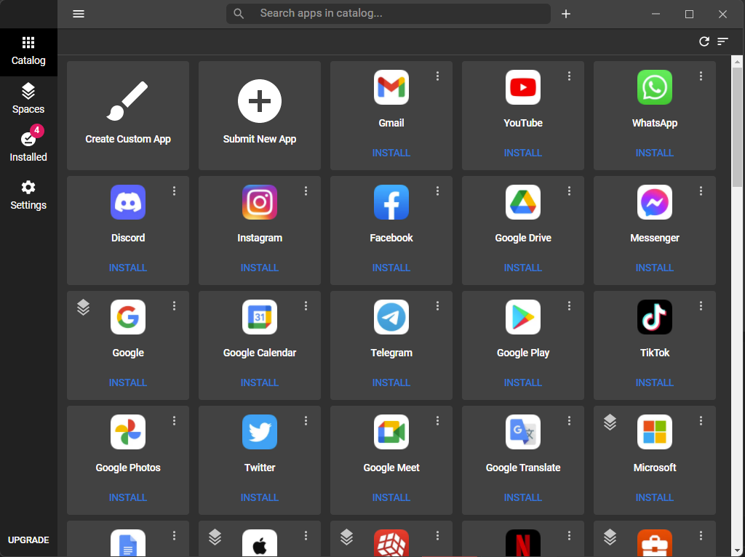The image size is (745, 557).
Task: Click the search apps in catalog field
Action: coord(389,13)
